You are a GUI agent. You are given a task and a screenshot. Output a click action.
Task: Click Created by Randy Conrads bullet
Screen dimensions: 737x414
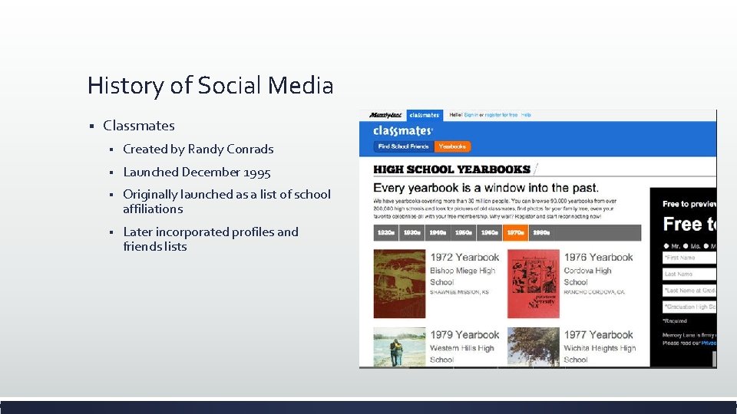coord(198,149)
